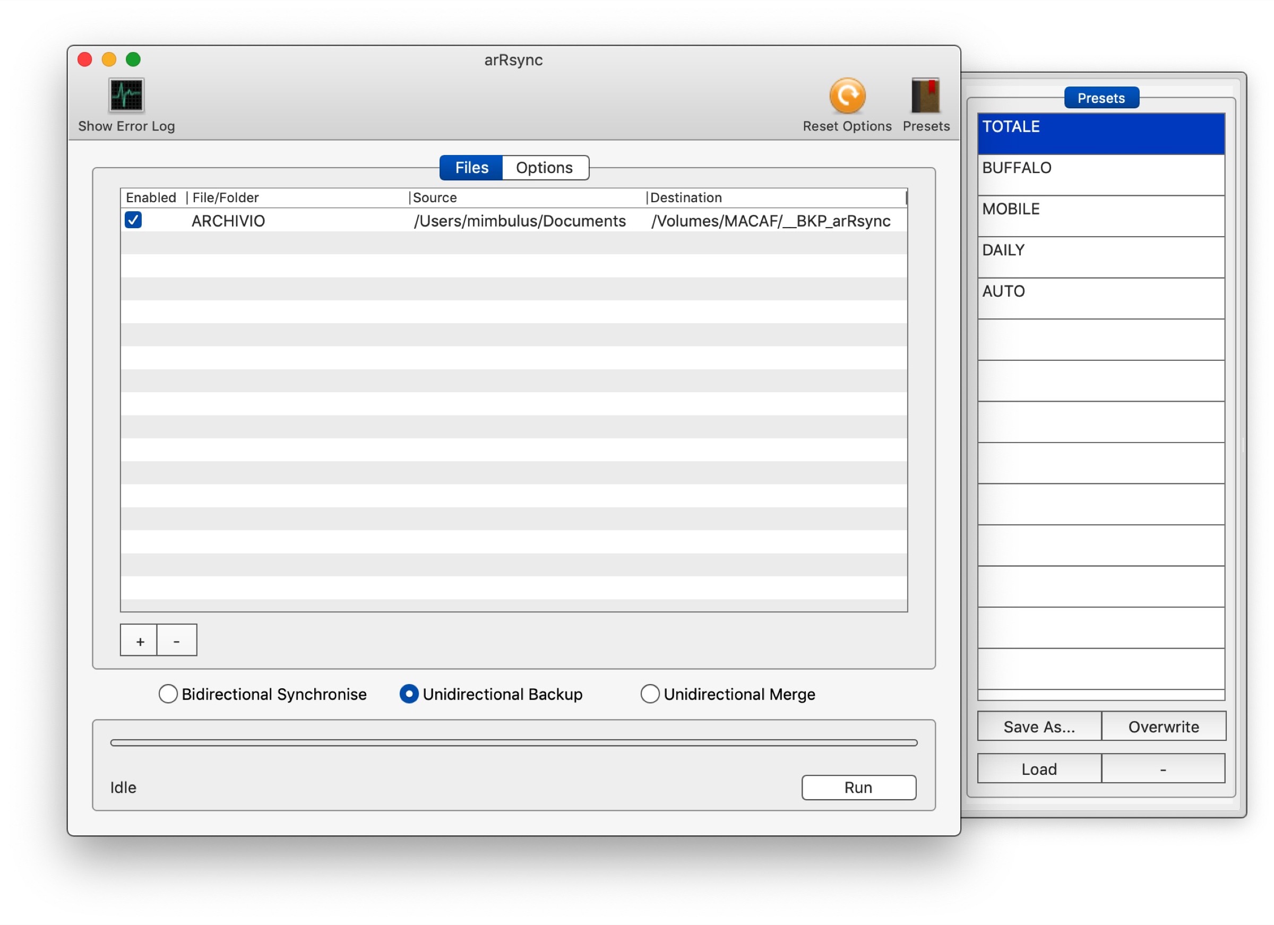The image size is (1274, 925).
Task: Click the Source column header
Action: [x=435, y=198]
